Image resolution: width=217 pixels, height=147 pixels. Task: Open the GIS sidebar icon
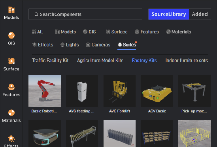click(x=11, y=35)
